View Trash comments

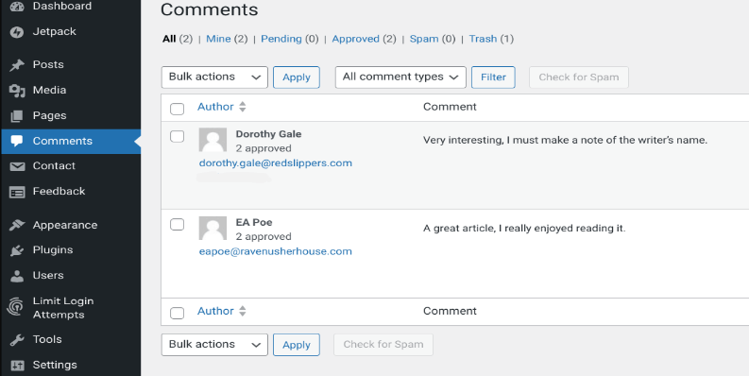[x=483, y=39]
